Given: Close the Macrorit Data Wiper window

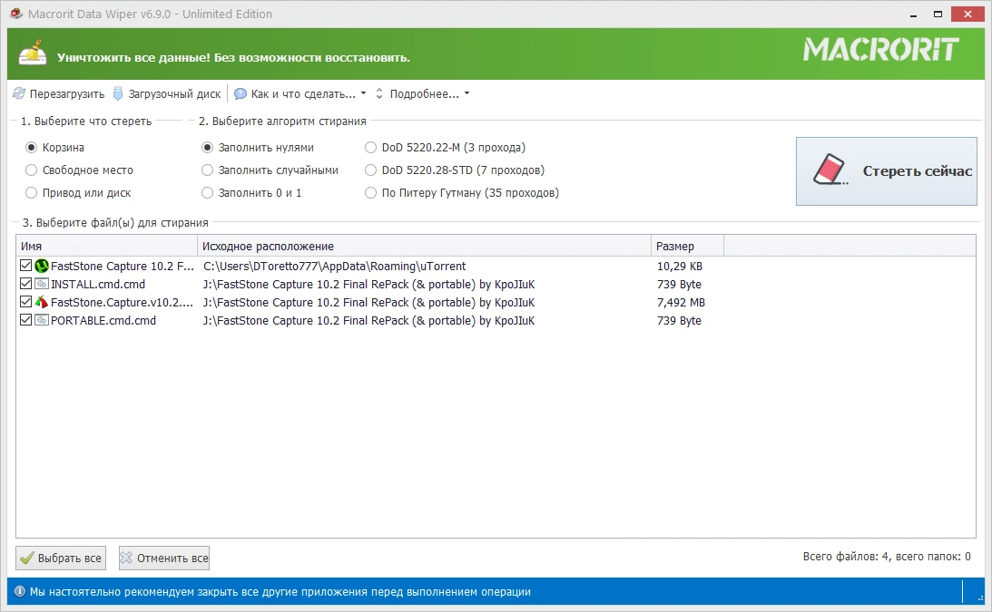Looking at the screenshot, I should 968,14.
